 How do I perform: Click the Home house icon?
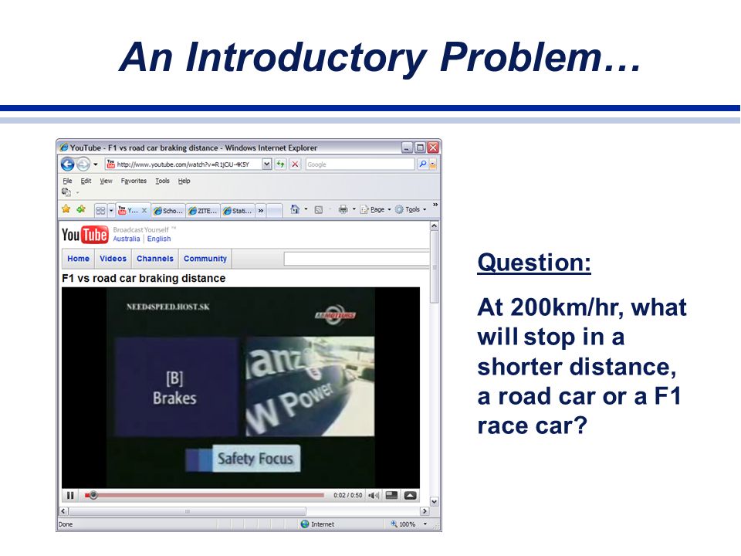pos(295,209)
